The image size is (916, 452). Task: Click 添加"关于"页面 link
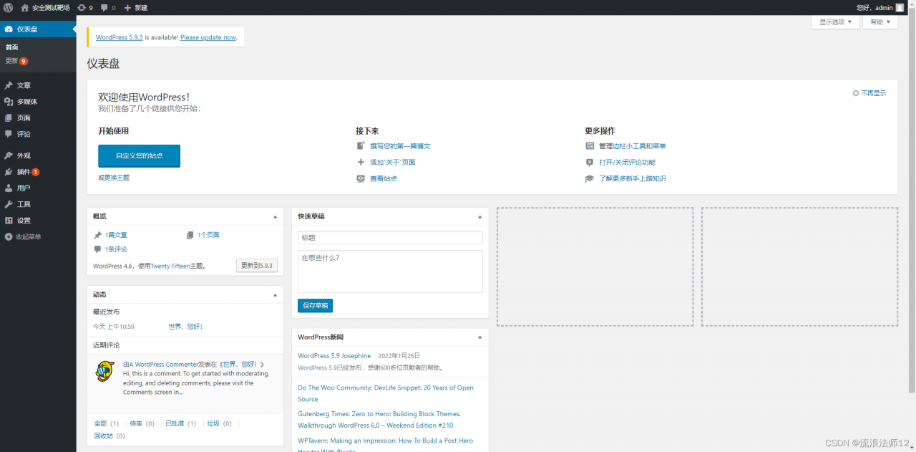point(392,163)
